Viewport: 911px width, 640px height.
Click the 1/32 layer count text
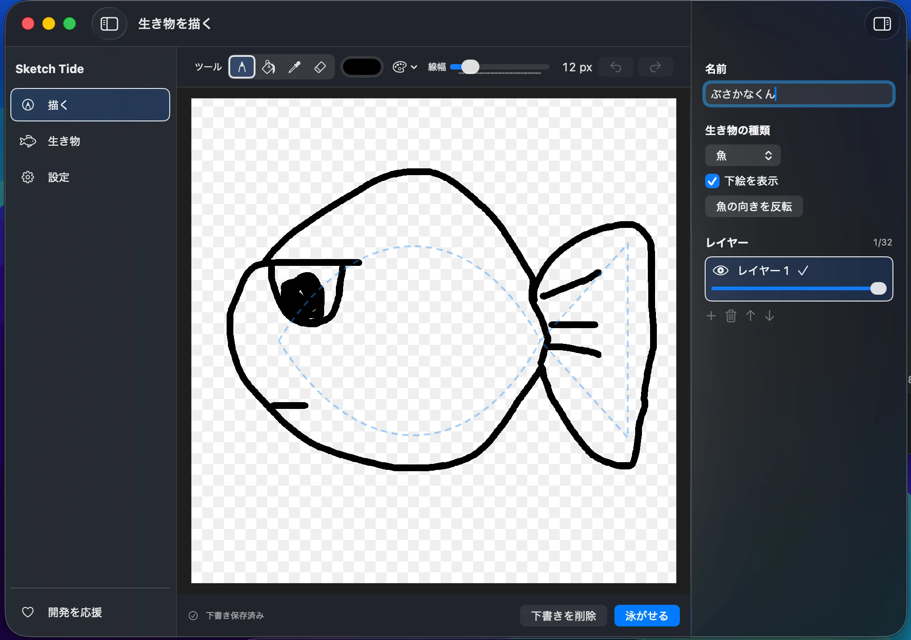[x=882, y=242]
